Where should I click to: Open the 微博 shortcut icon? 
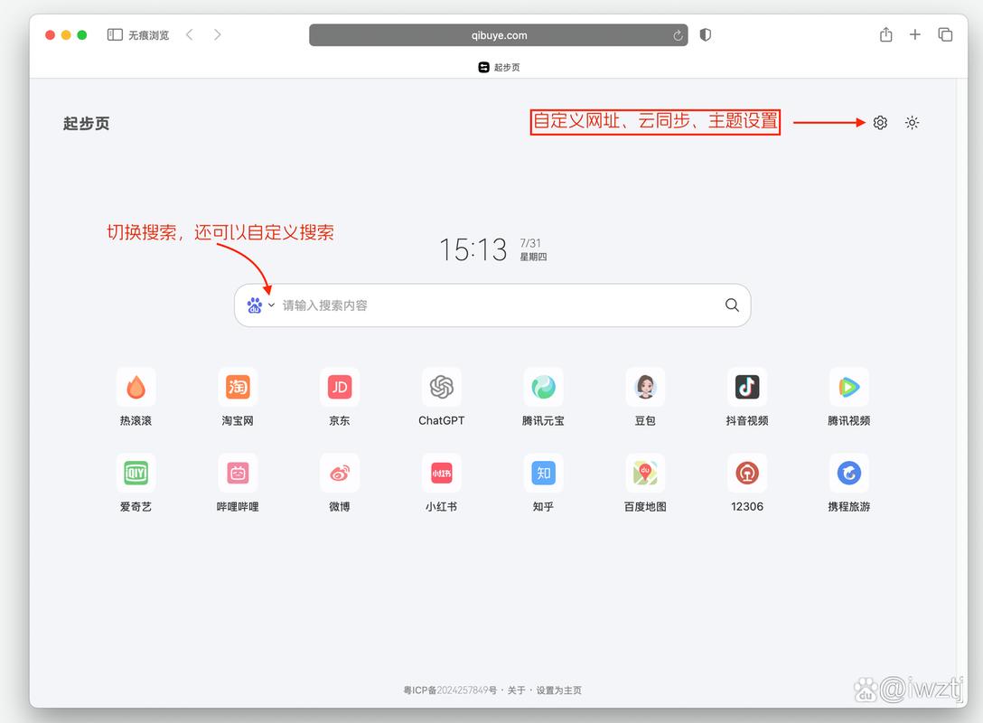[339, 473]
